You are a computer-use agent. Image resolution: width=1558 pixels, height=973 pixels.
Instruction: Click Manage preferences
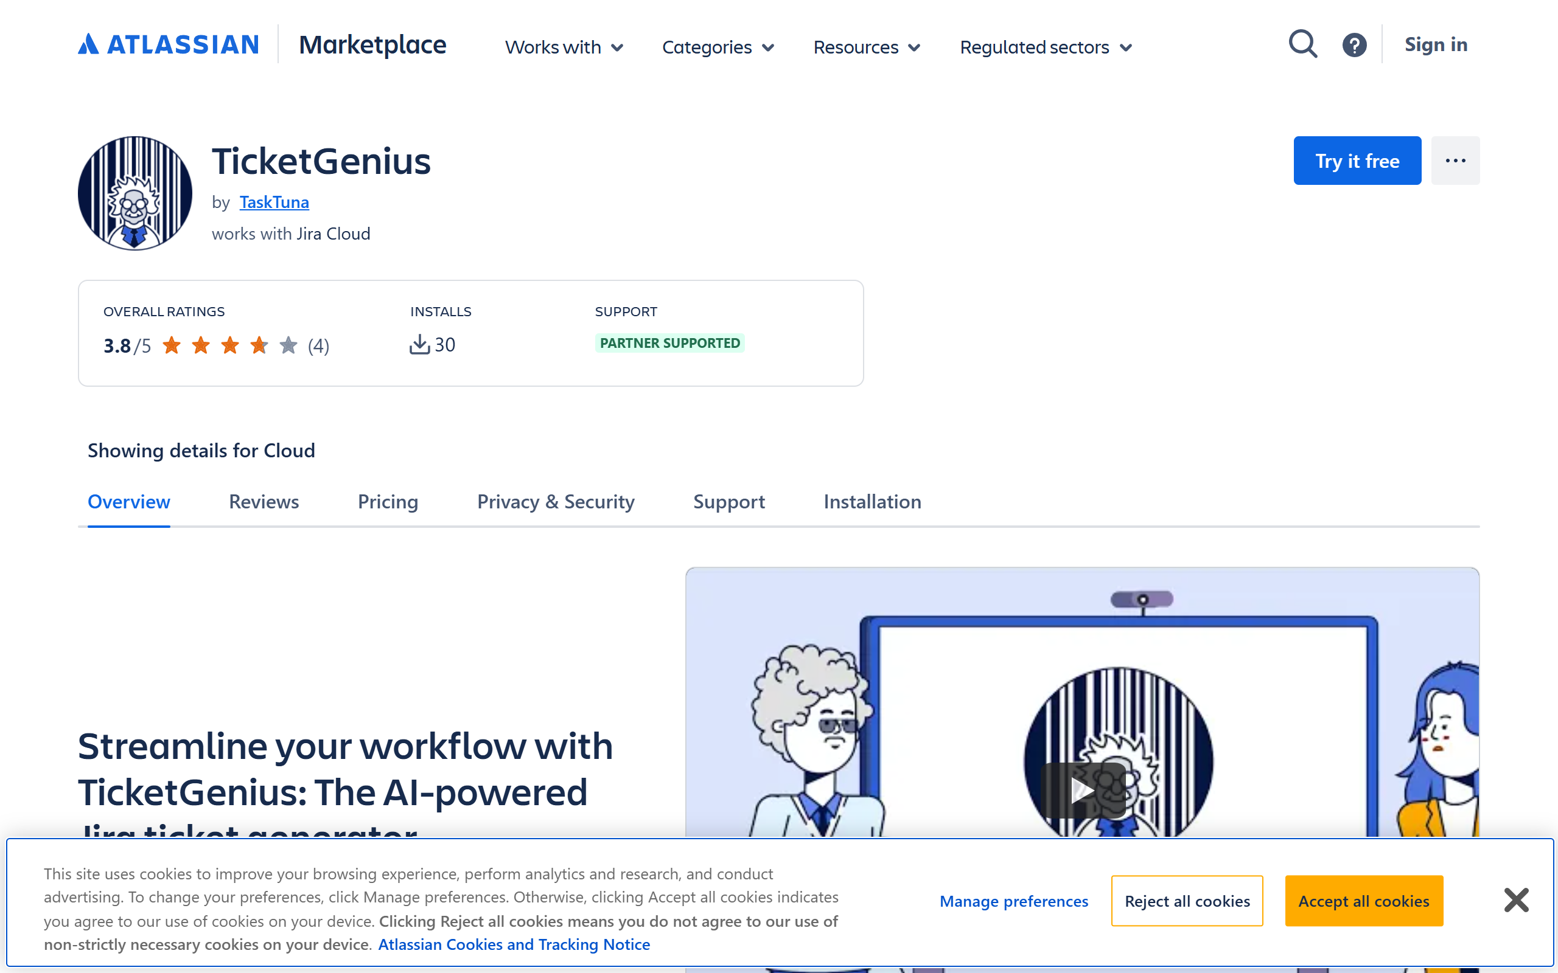click(1014, 901)
